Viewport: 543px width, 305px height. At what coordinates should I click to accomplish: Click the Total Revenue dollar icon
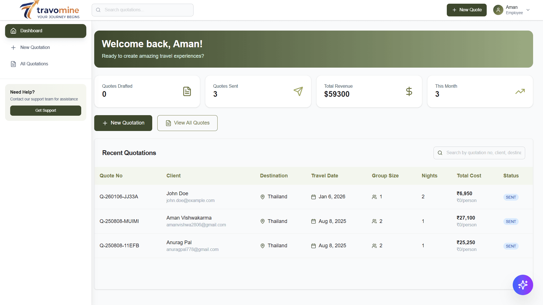409,91
